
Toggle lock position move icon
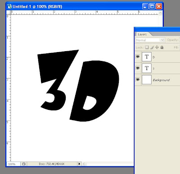(157, 48)
